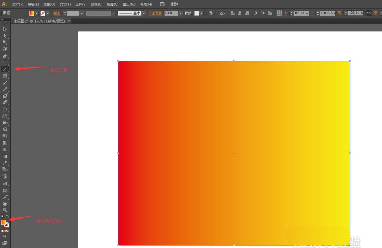Select the Gradient tool
Viewport: 382px width, 248px height.
(x=5, y=156)
